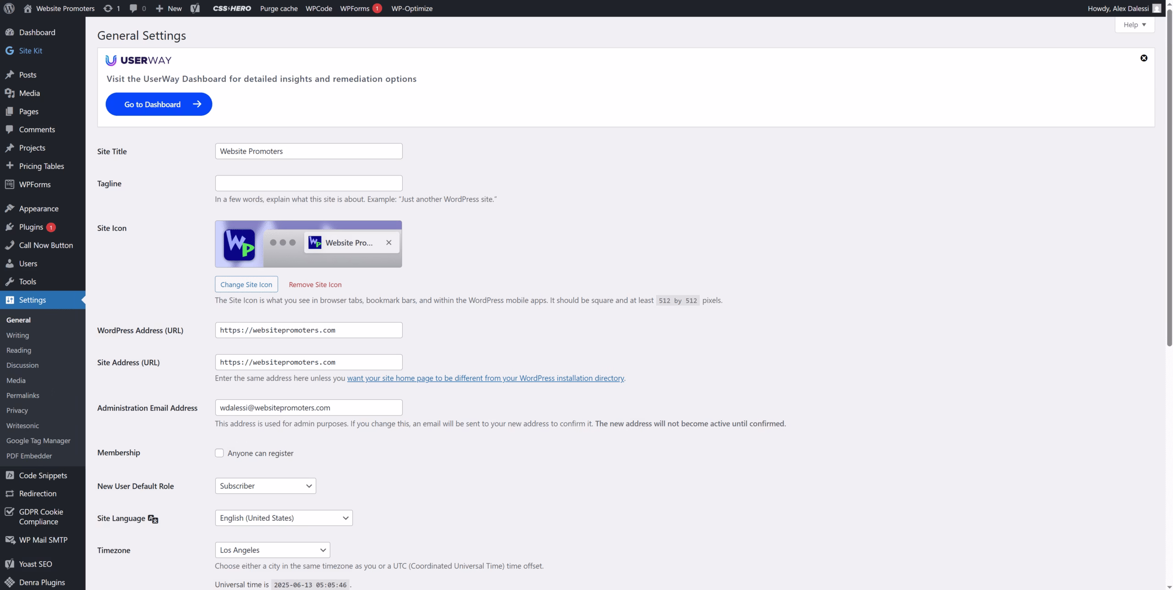Expand the Help panel tab
The height and width of the screenshot is (590, 1173).
tap(1135, 25)
